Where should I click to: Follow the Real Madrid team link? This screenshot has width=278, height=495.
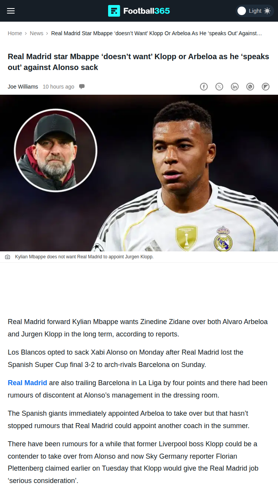tap(27, 383)
